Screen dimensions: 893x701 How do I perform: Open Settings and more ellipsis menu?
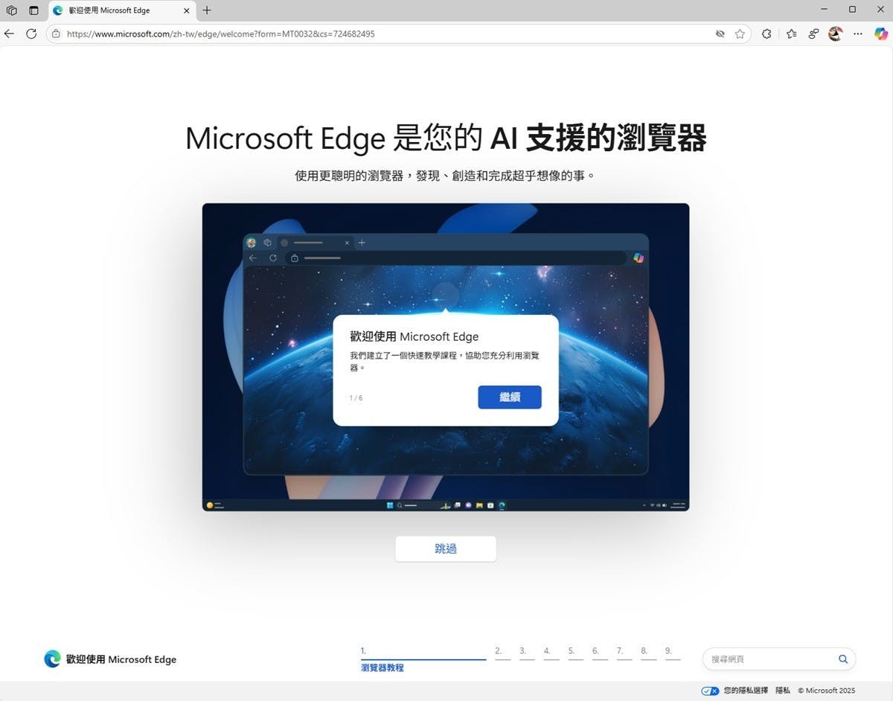(x=858, y=33)
